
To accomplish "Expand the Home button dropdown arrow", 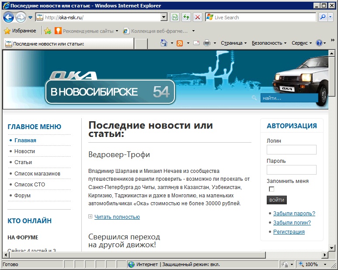I will point(172,43).
